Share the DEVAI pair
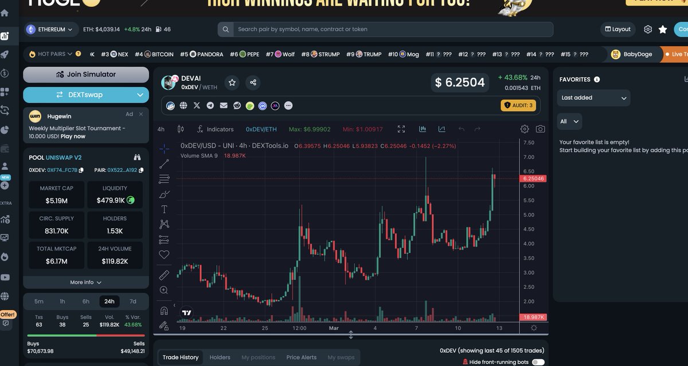Image resolution: width=688 pixels, height=366 pixels. pyautogui.click(x=253, y=83)
